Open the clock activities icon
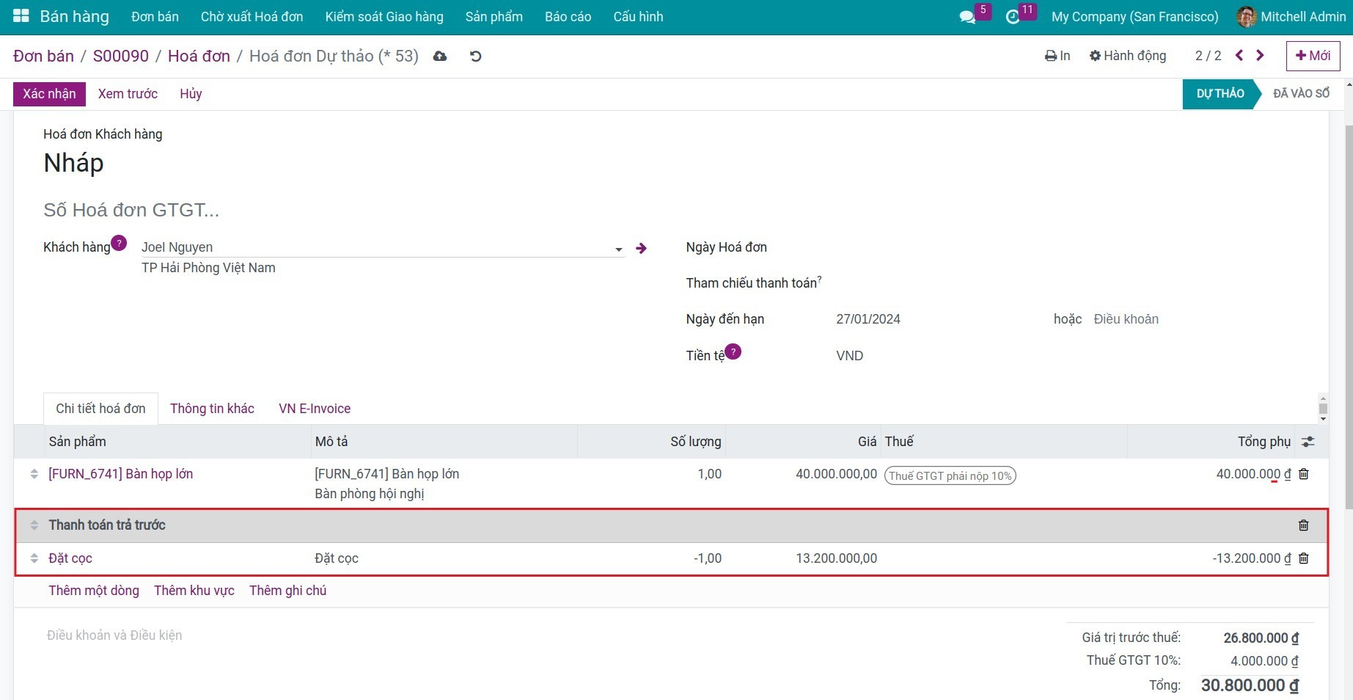Image resolution: width=1353 pixels, height=700 pixels. click(1013, 17)
